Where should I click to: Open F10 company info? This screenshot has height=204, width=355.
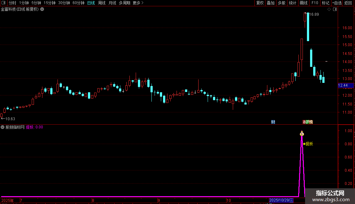tap(315, 3)
